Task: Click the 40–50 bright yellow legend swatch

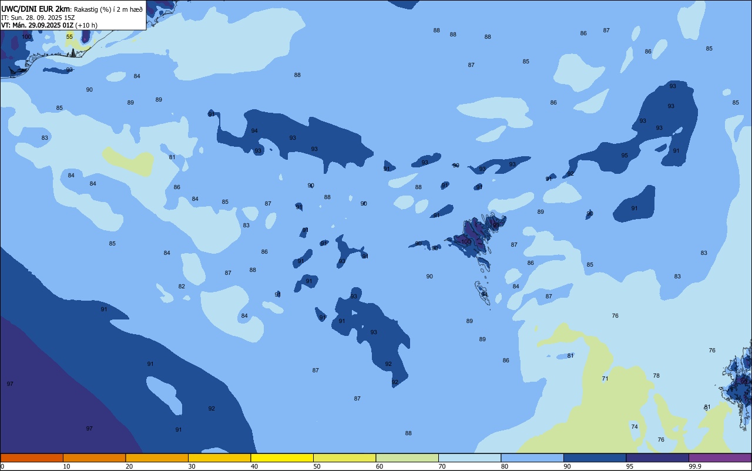Action: click(x=282, y=457)
